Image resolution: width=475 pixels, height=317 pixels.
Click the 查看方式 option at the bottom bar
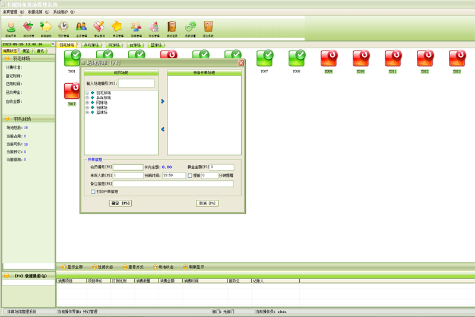[133, 267]
